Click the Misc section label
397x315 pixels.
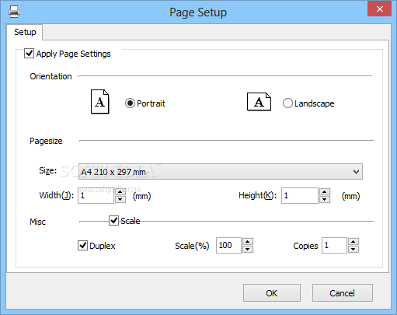(x=37, y=222)
